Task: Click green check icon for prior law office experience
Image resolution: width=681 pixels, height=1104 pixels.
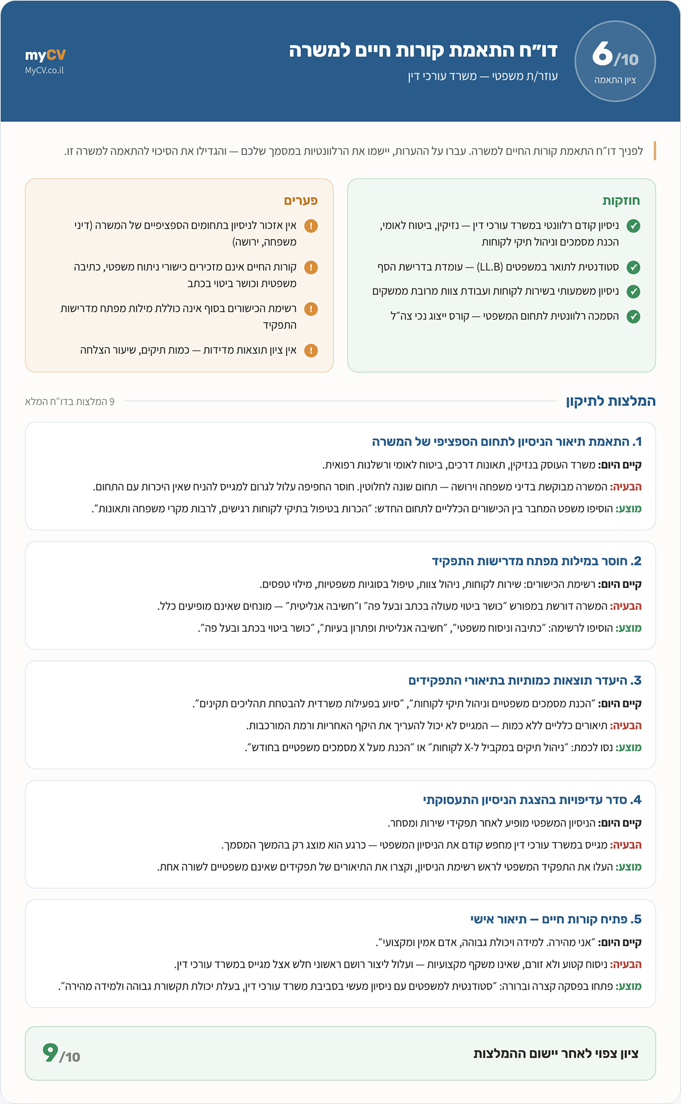Action: [x=633, y=226]
